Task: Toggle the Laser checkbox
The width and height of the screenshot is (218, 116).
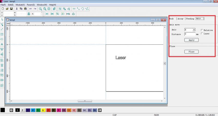Action: point(202,33)
